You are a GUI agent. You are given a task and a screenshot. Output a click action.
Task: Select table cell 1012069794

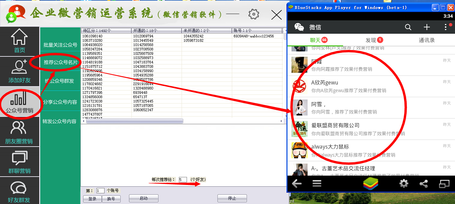[156, 36]
